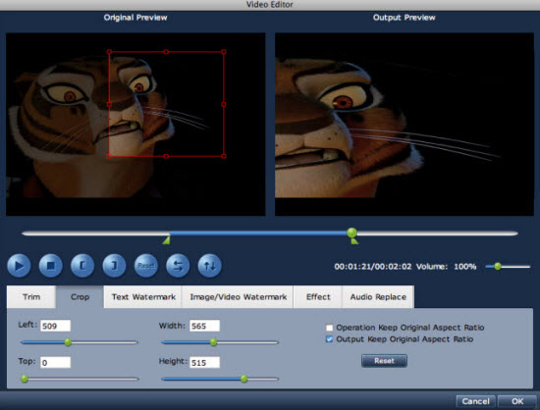The image size is (540, 410).
Task: Click the 00:01:21/00:02:02 time readout
Action: 373,267
